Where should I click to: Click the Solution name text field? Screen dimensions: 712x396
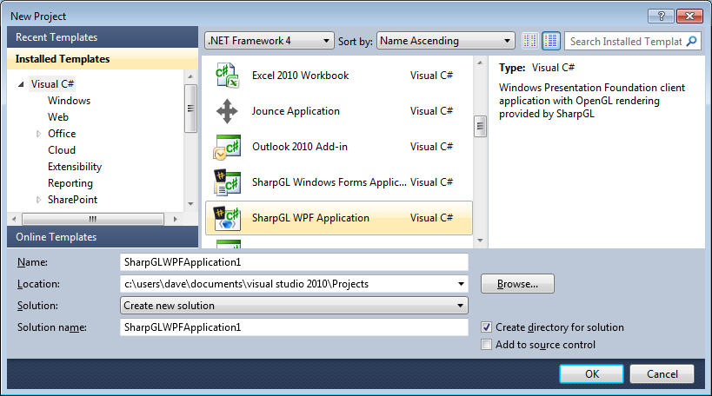click(x=294, y=327)
